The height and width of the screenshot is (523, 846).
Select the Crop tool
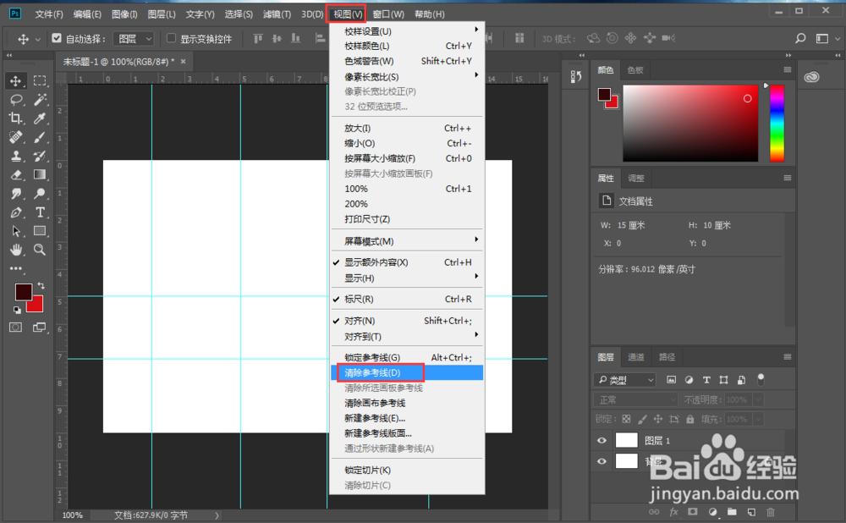[15, 118]
